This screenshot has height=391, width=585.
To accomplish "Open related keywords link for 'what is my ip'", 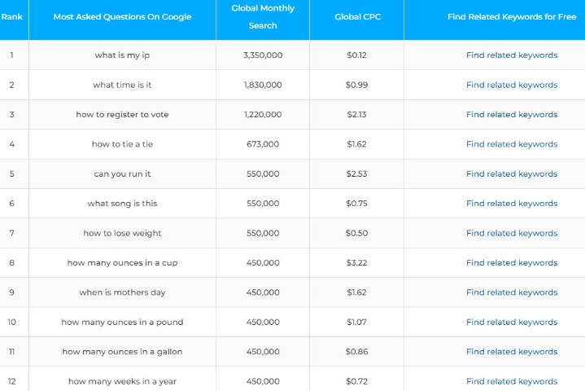I will click(512, 55).
